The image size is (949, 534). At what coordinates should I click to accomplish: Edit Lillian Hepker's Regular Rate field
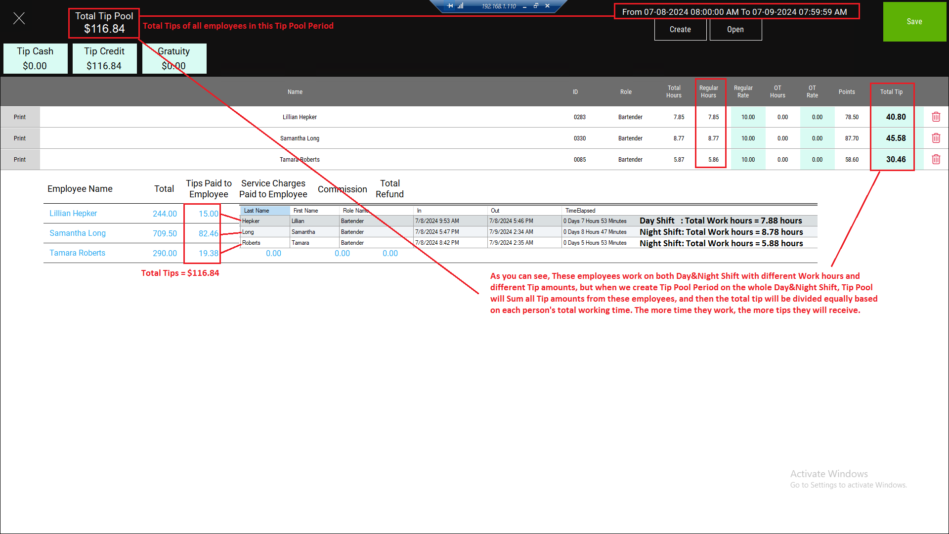(748, 117)
